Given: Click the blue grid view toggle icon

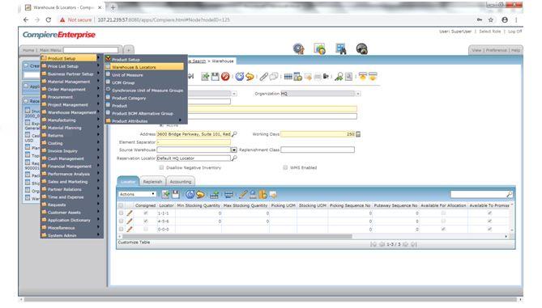Looking at the screenshot, I should tap(288, 77).
